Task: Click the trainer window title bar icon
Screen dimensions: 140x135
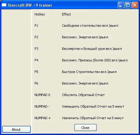Action: [x=4, y=5]
